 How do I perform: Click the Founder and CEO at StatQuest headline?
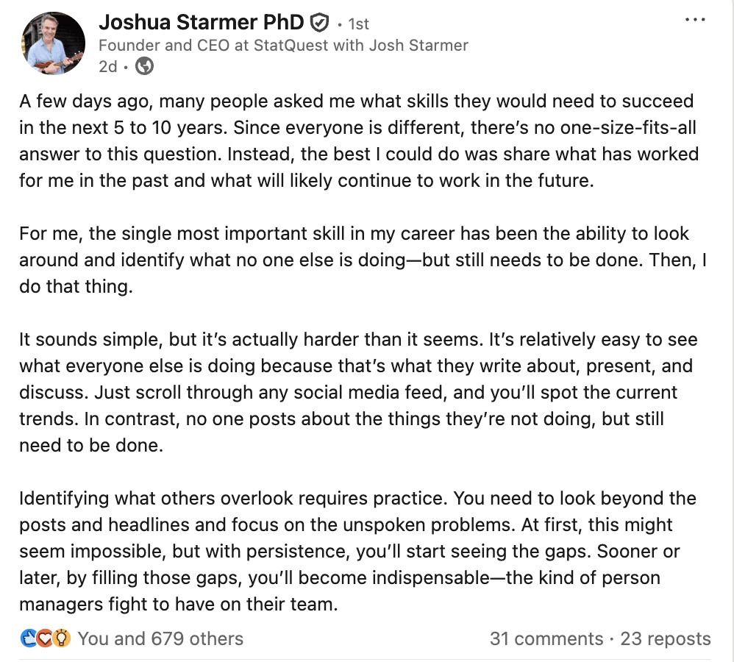click(283, 46)
